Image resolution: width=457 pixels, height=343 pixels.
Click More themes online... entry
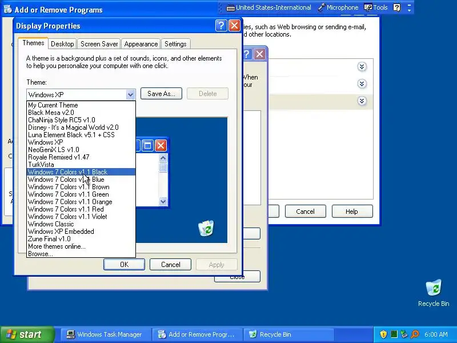coord(81,246)
